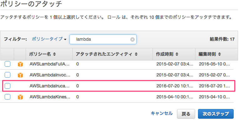
Task: Focus the filter search field containing lambda
Action: click(103, 39)
